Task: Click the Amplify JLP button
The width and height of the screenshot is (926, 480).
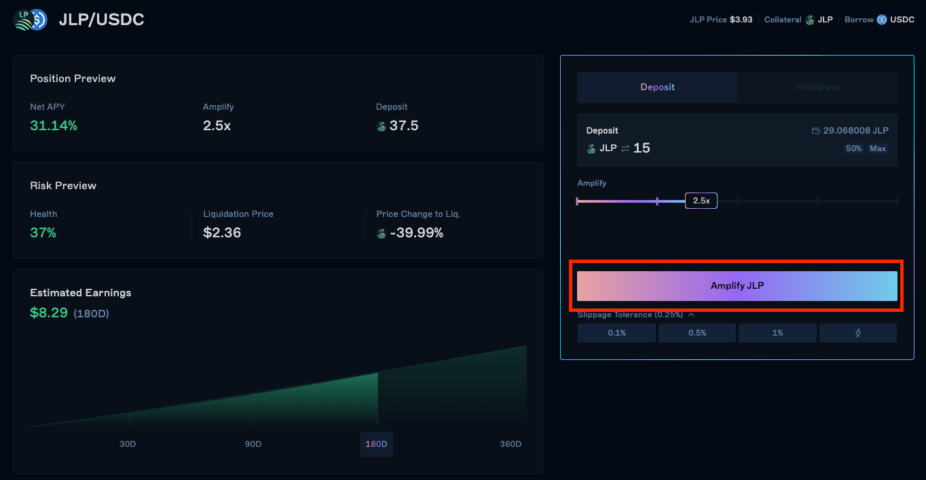Action: click(x=737, y=286)
